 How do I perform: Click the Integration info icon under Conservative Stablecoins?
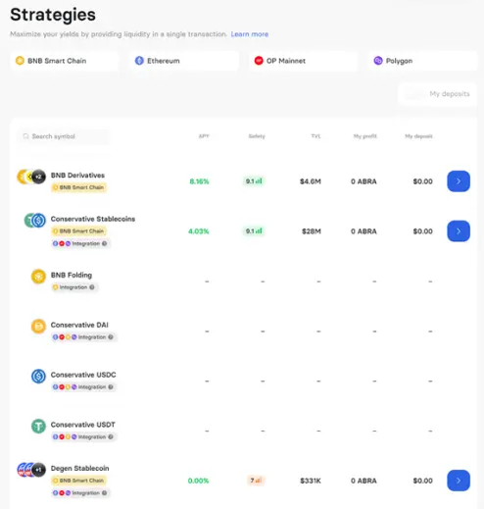click(x=105, y=243)
